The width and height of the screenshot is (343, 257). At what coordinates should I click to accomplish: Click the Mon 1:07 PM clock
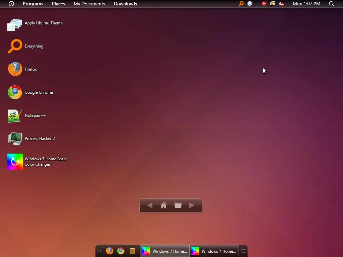[306, 4]
